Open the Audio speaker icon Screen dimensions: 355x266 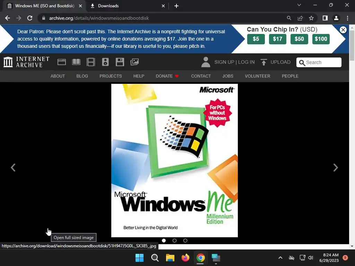105,62
